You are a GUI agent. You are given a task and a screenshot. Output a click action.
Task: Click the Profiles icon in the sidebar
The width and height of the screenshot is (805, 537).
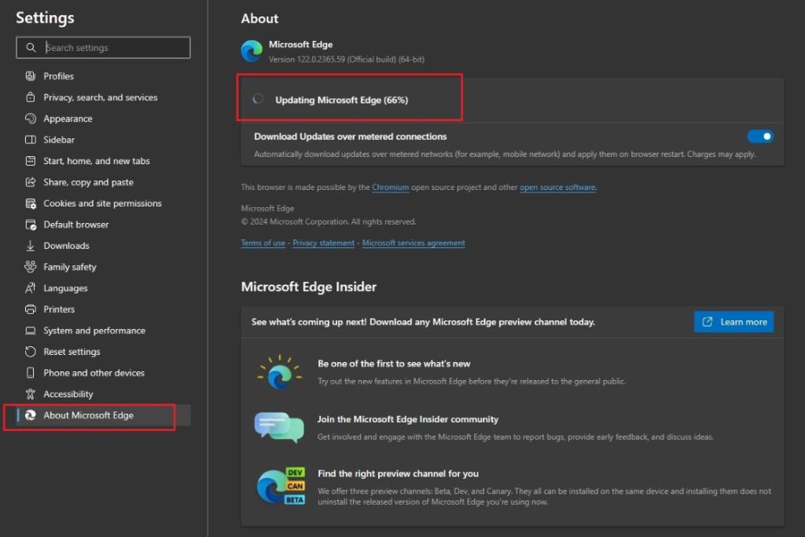click(x=31, y=76)
